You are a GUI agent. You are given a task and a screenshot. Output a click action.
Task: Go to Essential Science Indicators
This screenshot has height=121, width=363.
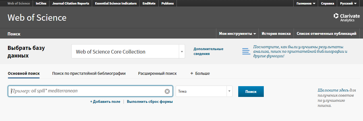tap(116, 3)
